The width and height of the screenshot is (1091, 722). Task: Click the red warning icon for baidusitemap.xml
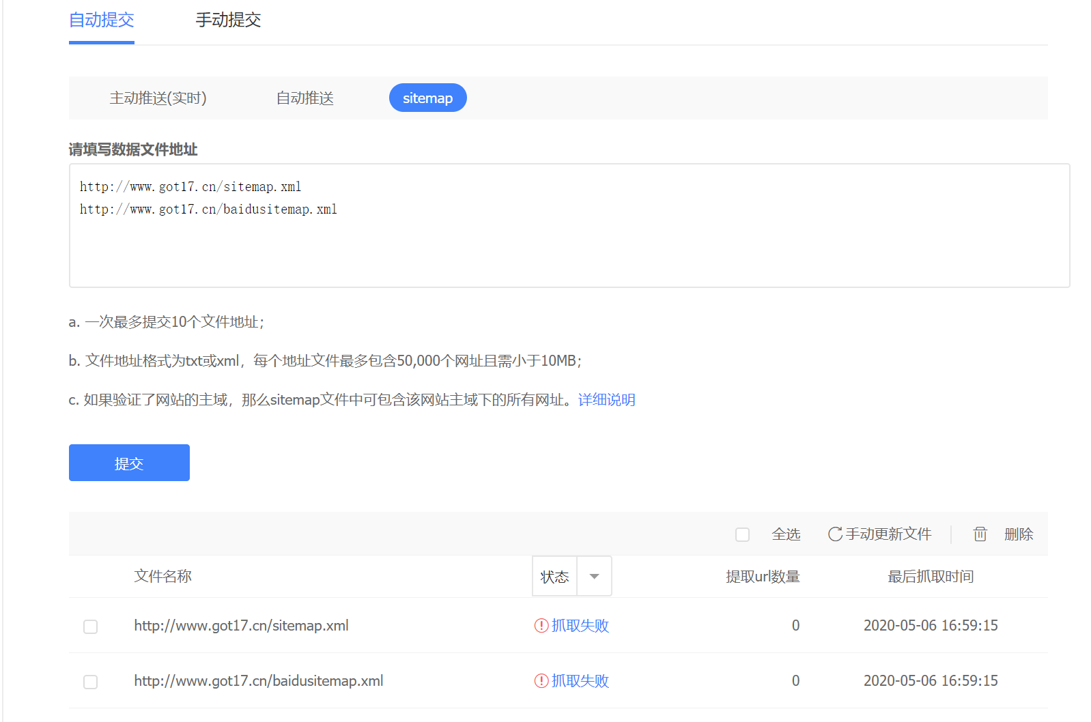(541, 681)
